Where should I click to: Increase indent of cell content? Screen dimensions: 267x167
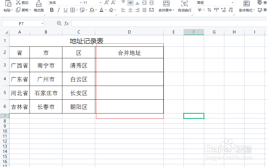pyautogui.click(x=151, y=3)
